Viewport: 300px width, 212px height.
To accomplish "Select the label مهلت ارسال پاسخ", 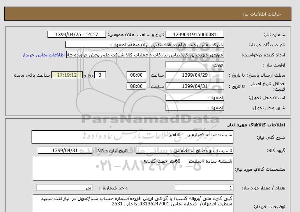I will [266, 75].
